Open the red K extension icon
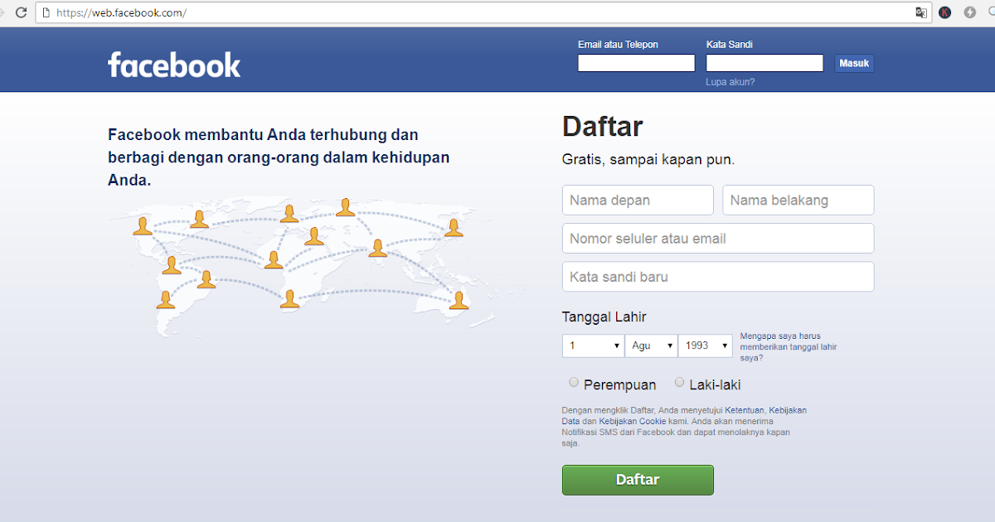The height and width of the screenshot is (522, 995). coord(945,12)
